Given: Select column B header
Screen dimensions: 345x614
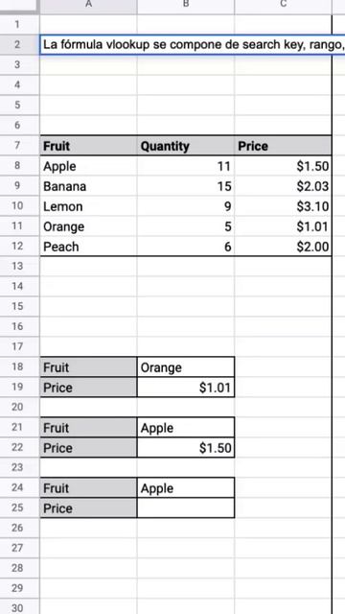Looking at the screenshot, I should (186, 7).
